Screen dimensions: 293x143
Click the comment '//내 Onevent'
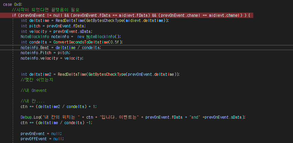pos(34,91)
